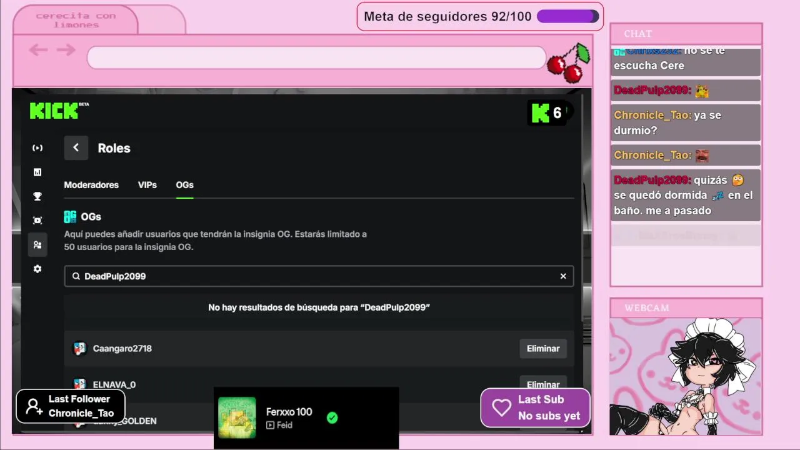The image size is (800, 450).
Task: Click the Ferxxo 100 album cover
Action: point(237,417)
